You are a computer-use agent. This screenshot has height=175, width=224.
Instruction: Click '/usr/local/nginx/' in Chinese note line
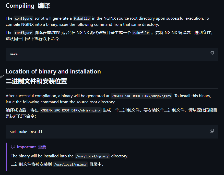(x=70, y=164)
